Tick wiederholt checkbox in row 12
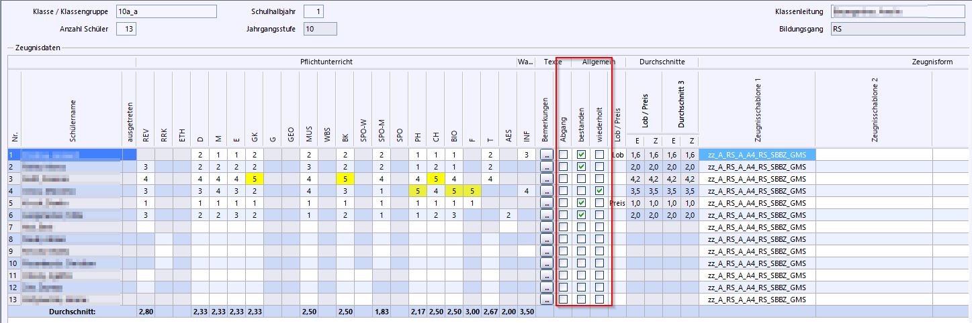Viewport: 972px width, 323px height. (599, 287)
